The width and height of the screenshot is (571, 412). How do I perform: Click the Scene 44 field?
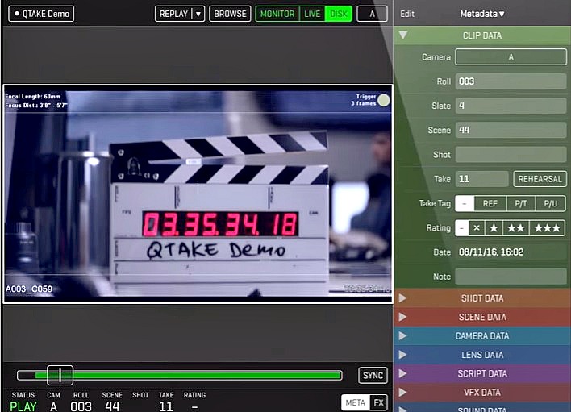(x=511, y=130)
